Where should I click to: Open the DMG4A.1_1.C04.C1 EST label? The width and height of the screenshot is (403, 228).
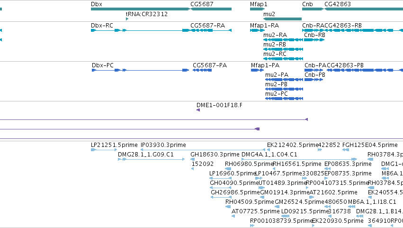269,155
